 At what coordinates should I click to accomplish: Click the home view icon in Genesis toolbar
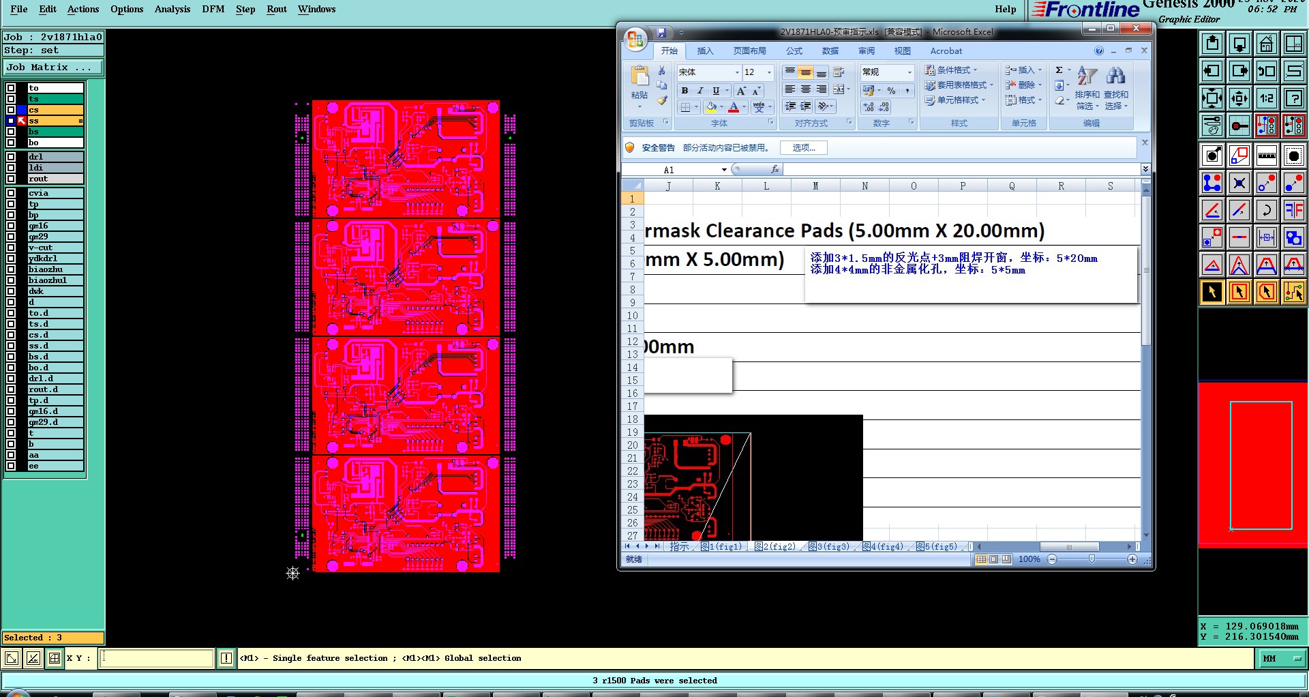click(x=1267, y=44)
